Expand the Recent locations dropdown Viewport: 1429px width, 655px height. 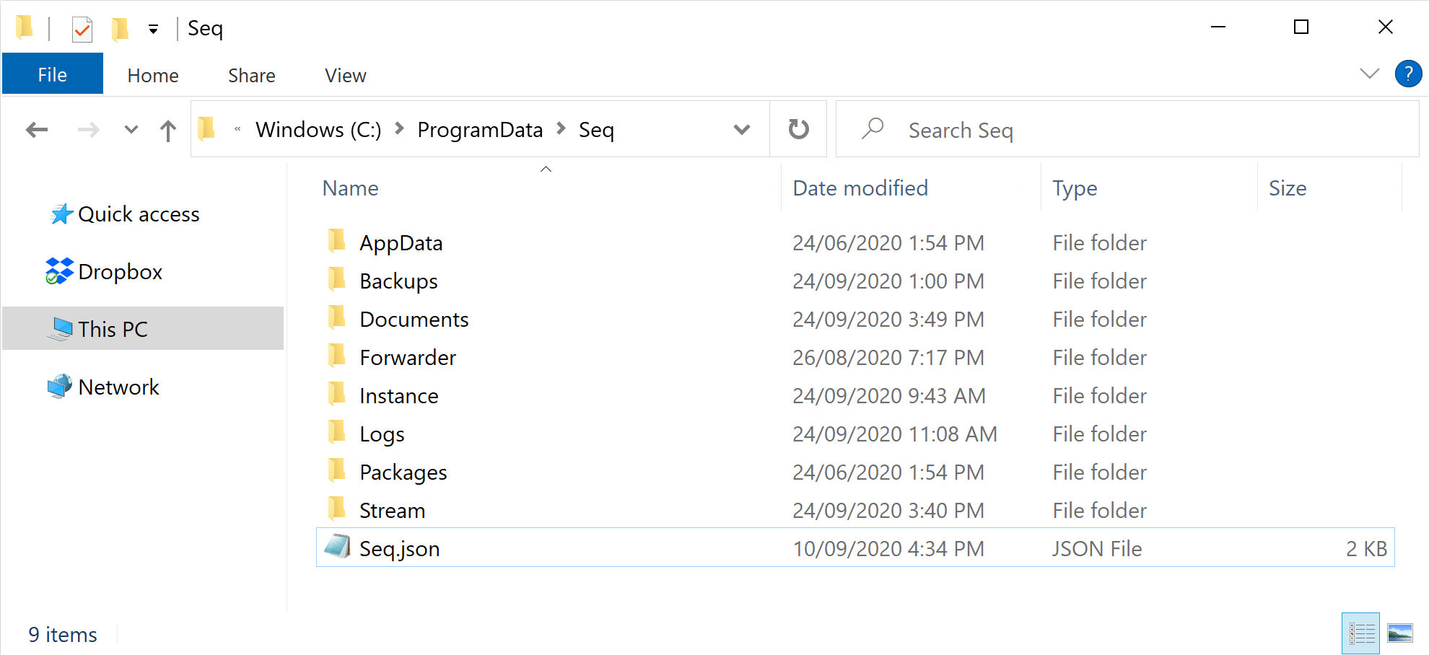pos(131,130)
